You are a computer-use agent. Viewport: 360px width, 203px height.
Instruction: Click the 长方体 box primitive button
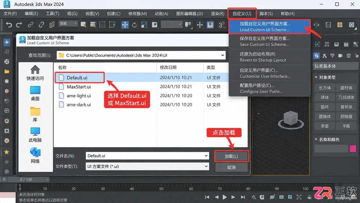tap(325, 88)
